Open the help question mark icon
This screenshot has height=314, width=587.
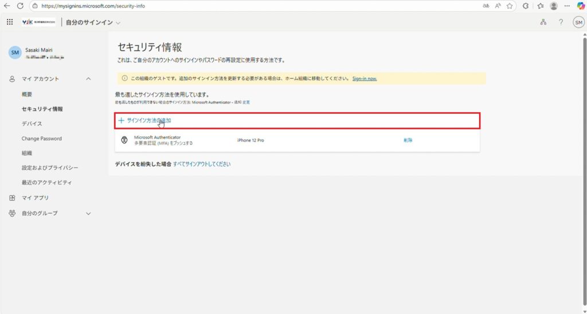[x=561, y=22]
